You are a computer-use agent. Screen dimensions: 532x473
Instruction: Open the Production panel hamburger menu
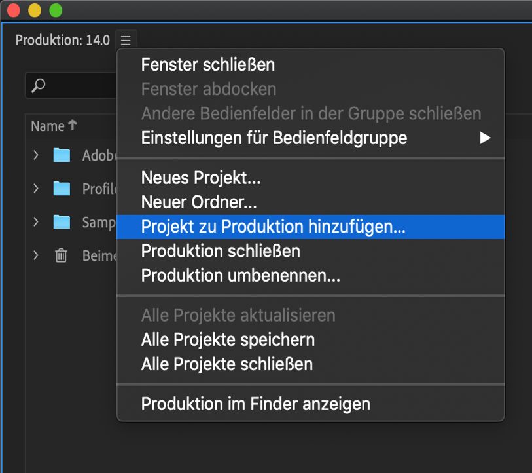pos(126,39)
